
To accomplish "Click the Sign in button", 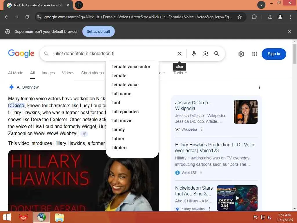I will 274,54.
